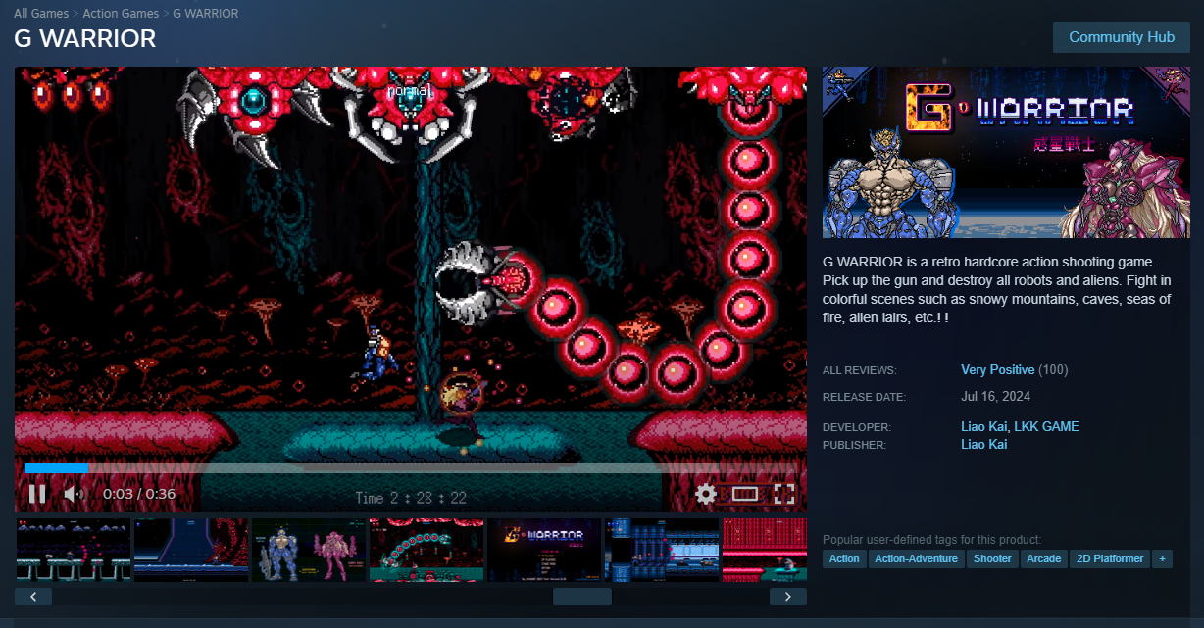Click the G Warrior header capsule image
1204x628 pixels.
coord(1006,152)
